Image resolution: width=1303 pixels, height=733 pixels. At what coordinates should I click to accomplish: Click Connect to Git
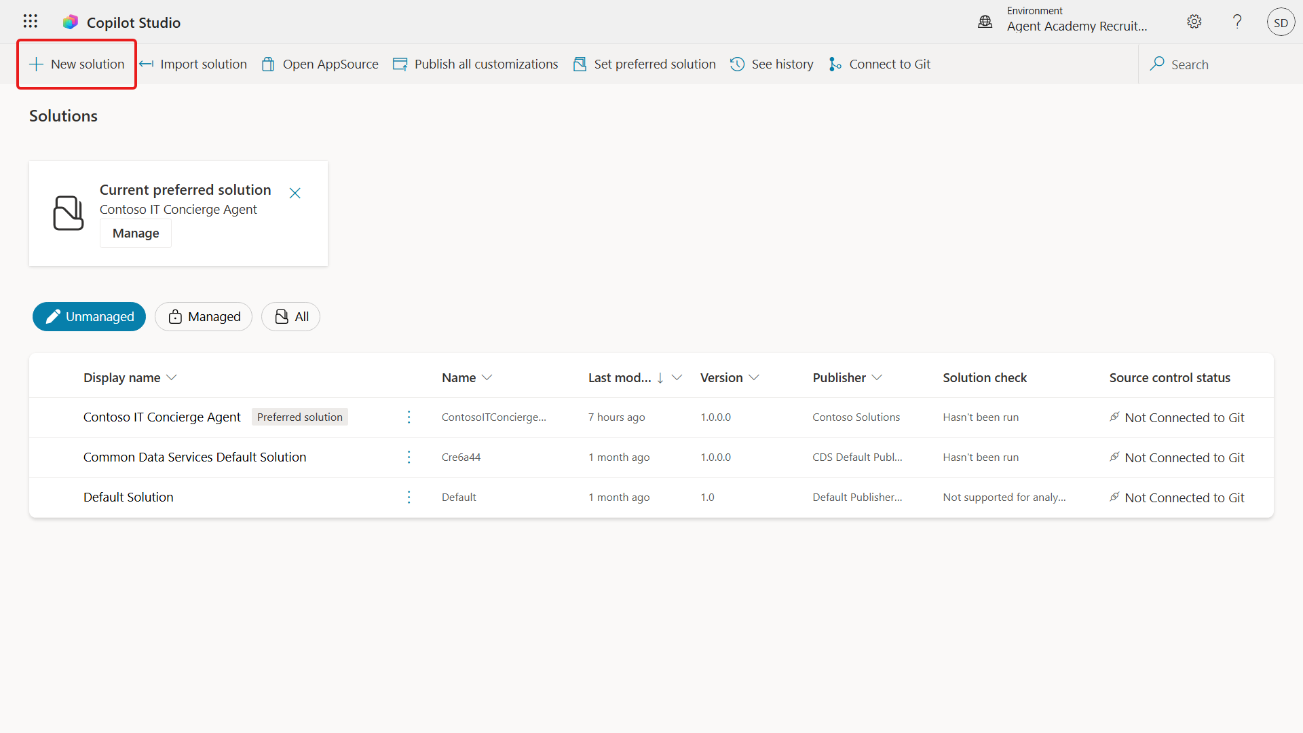879,64
